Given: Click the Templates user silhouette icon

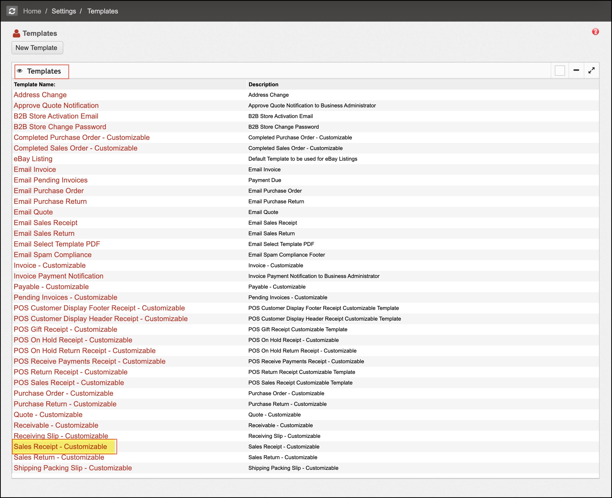Looking at the screenshot, I should point(16,34).
